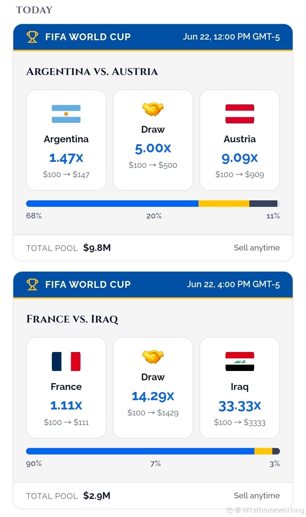Click the trophy icon on Argentina match header
Viewport: 306px width, 517px height.
(32, 37)
